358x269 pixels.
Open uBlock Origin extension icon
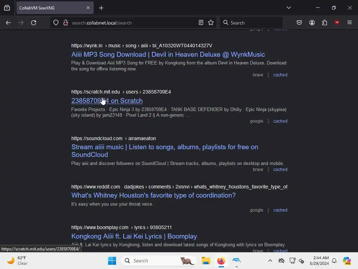(x=337, y=22)
